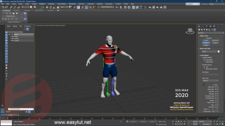
Task: Click the Bones object type button
Action: pos(206,41)
